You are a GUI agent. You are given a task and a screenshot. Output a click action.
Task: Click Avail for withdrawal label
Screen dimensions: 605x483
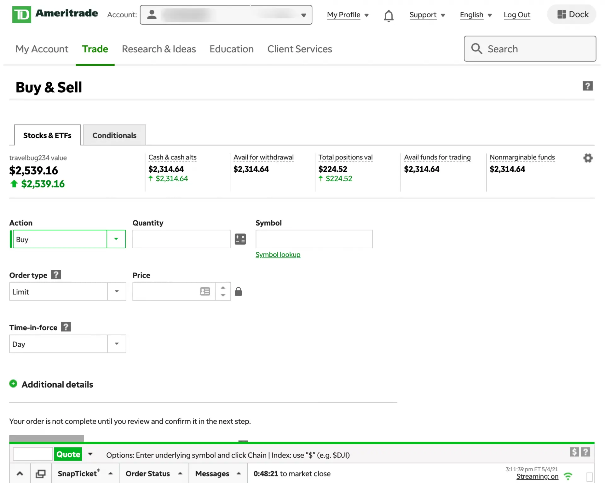click(263, 157)
